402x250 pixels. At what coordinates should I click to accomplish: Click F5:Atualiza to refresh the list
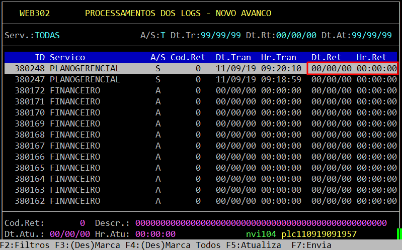pos(253,245)
